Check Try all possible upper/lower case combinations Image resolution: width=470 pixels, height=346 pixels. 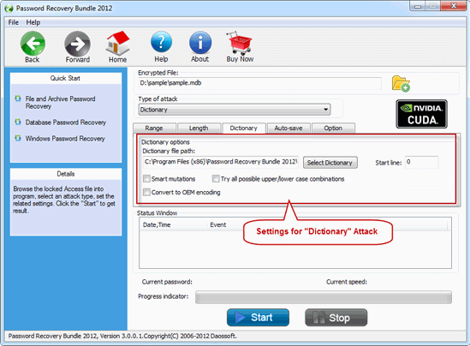click(216, 179)
